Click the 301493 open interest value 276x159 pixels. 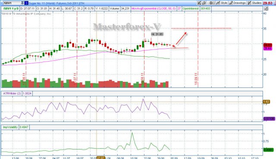point(206,9)
